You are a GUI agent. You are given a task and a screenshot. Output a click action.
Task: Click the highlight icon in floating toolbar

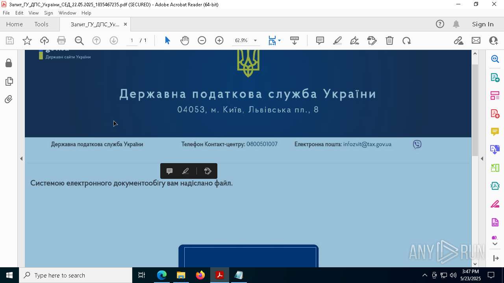[x=185, y=171]
